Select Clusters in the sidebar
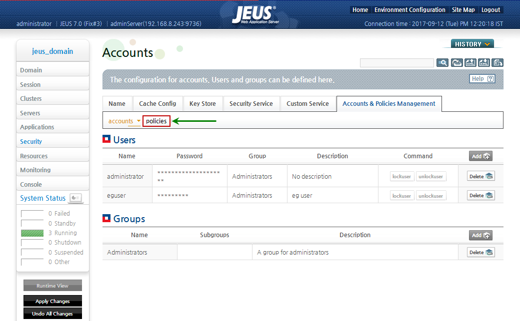 [52, 98]
